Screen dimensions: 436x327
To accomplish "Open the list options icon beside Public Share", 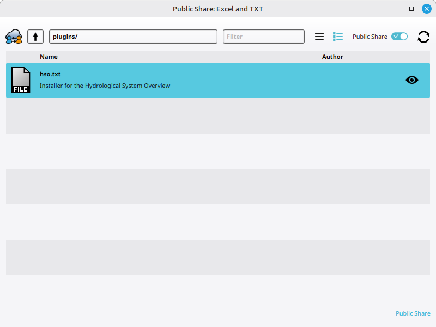I will pos(337,36).
